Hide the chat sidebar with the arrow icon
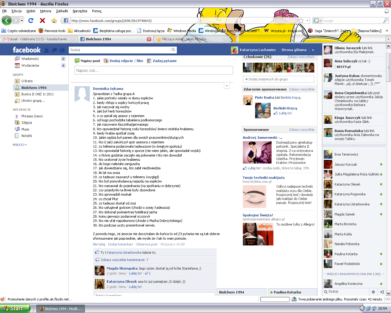This screenshot has height=313, width=391. 382,292
